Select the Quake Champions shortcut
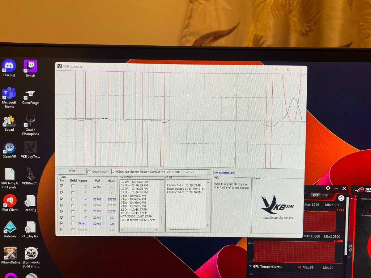Image resolution: width=371 pixels, height=278 pixels. pos(30,120)
